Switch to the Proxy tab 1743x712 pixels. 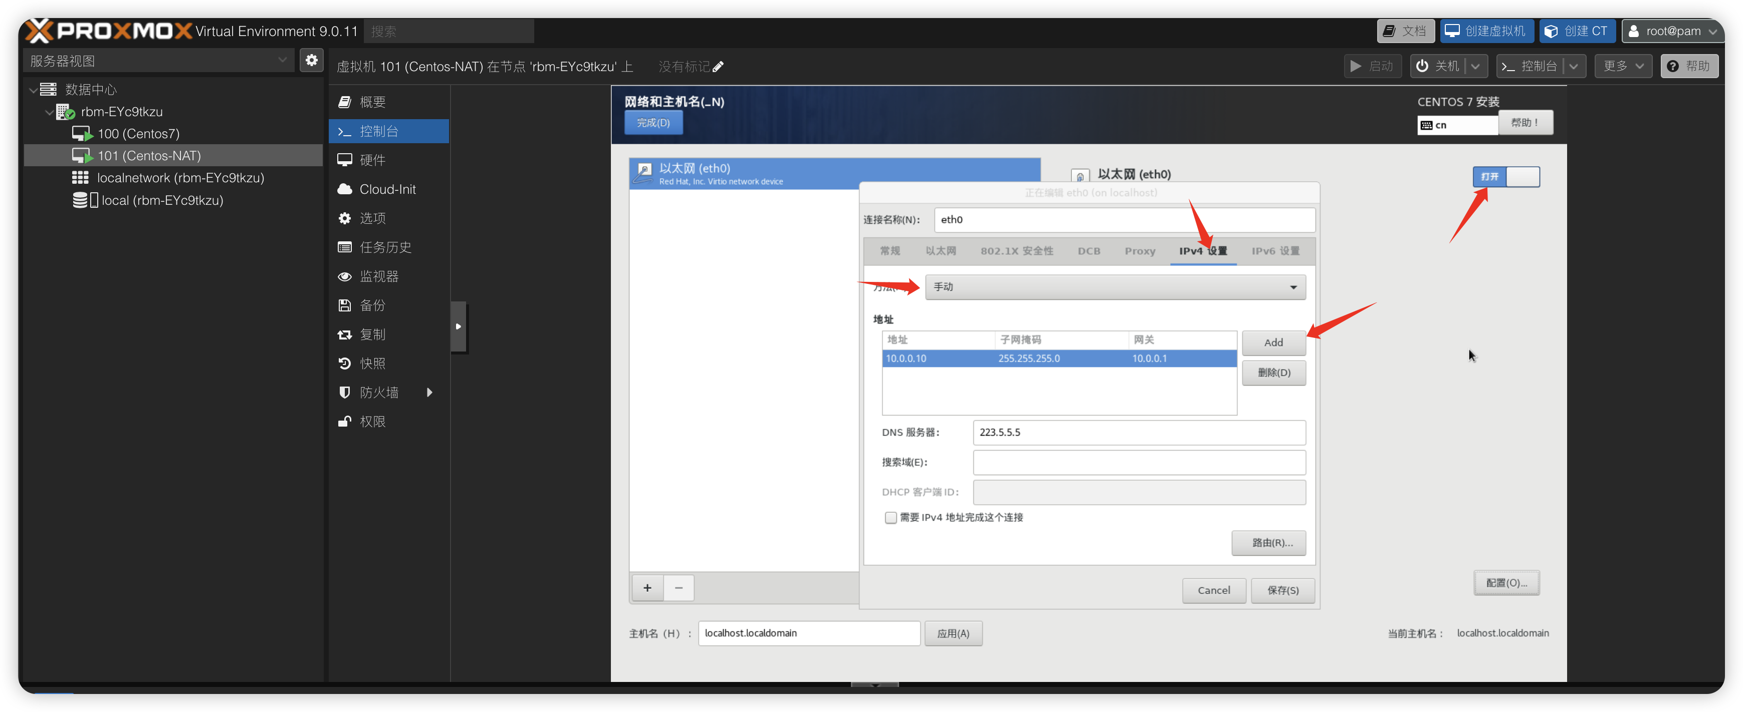pyautogui.click(x=1140, y=251)
